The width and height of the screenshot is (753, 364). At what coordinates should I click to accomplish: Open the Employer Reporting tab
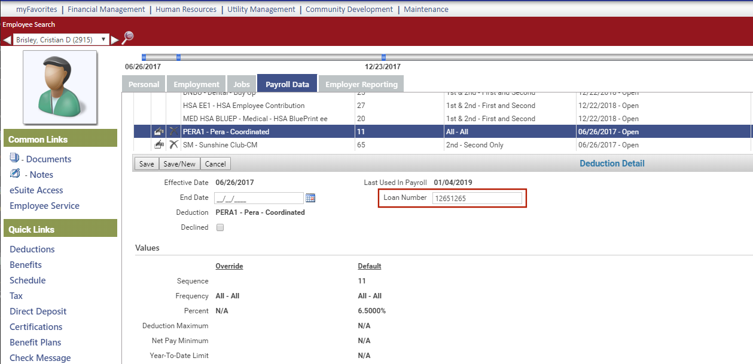click(x=361, y=84)
